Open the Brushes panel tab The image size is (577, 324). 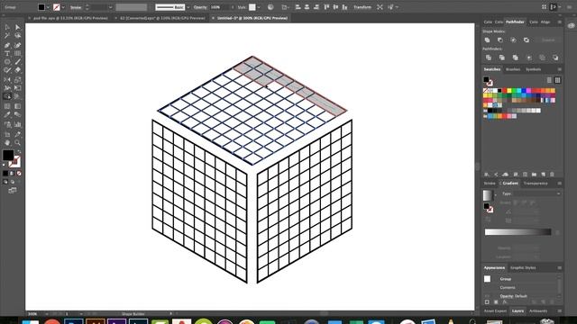513,69
